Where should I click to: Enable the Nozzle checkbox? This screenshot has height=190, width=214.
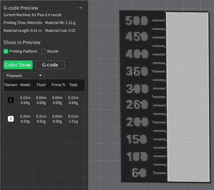tap(44, 51)
